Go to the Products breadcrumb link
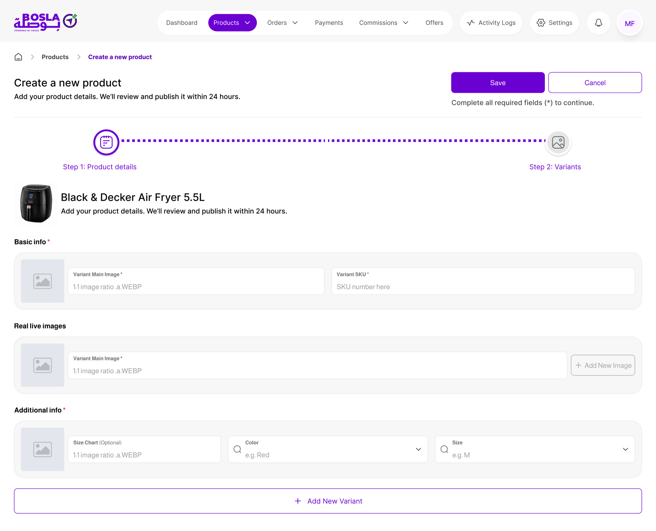656x531 pixels. point(55,57)
